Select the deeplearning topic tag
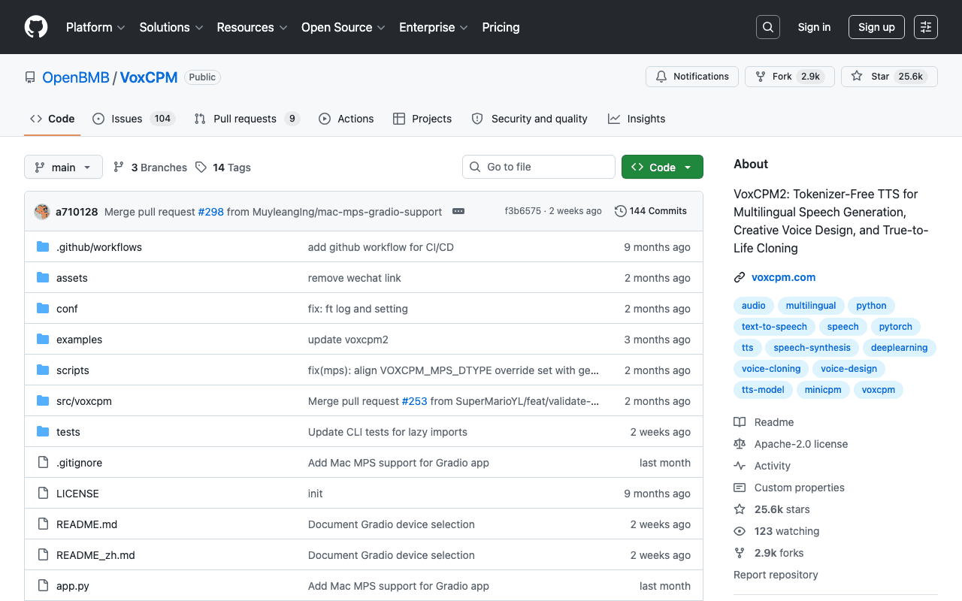The width and height of the screenshot is (962, 601). 899,348
